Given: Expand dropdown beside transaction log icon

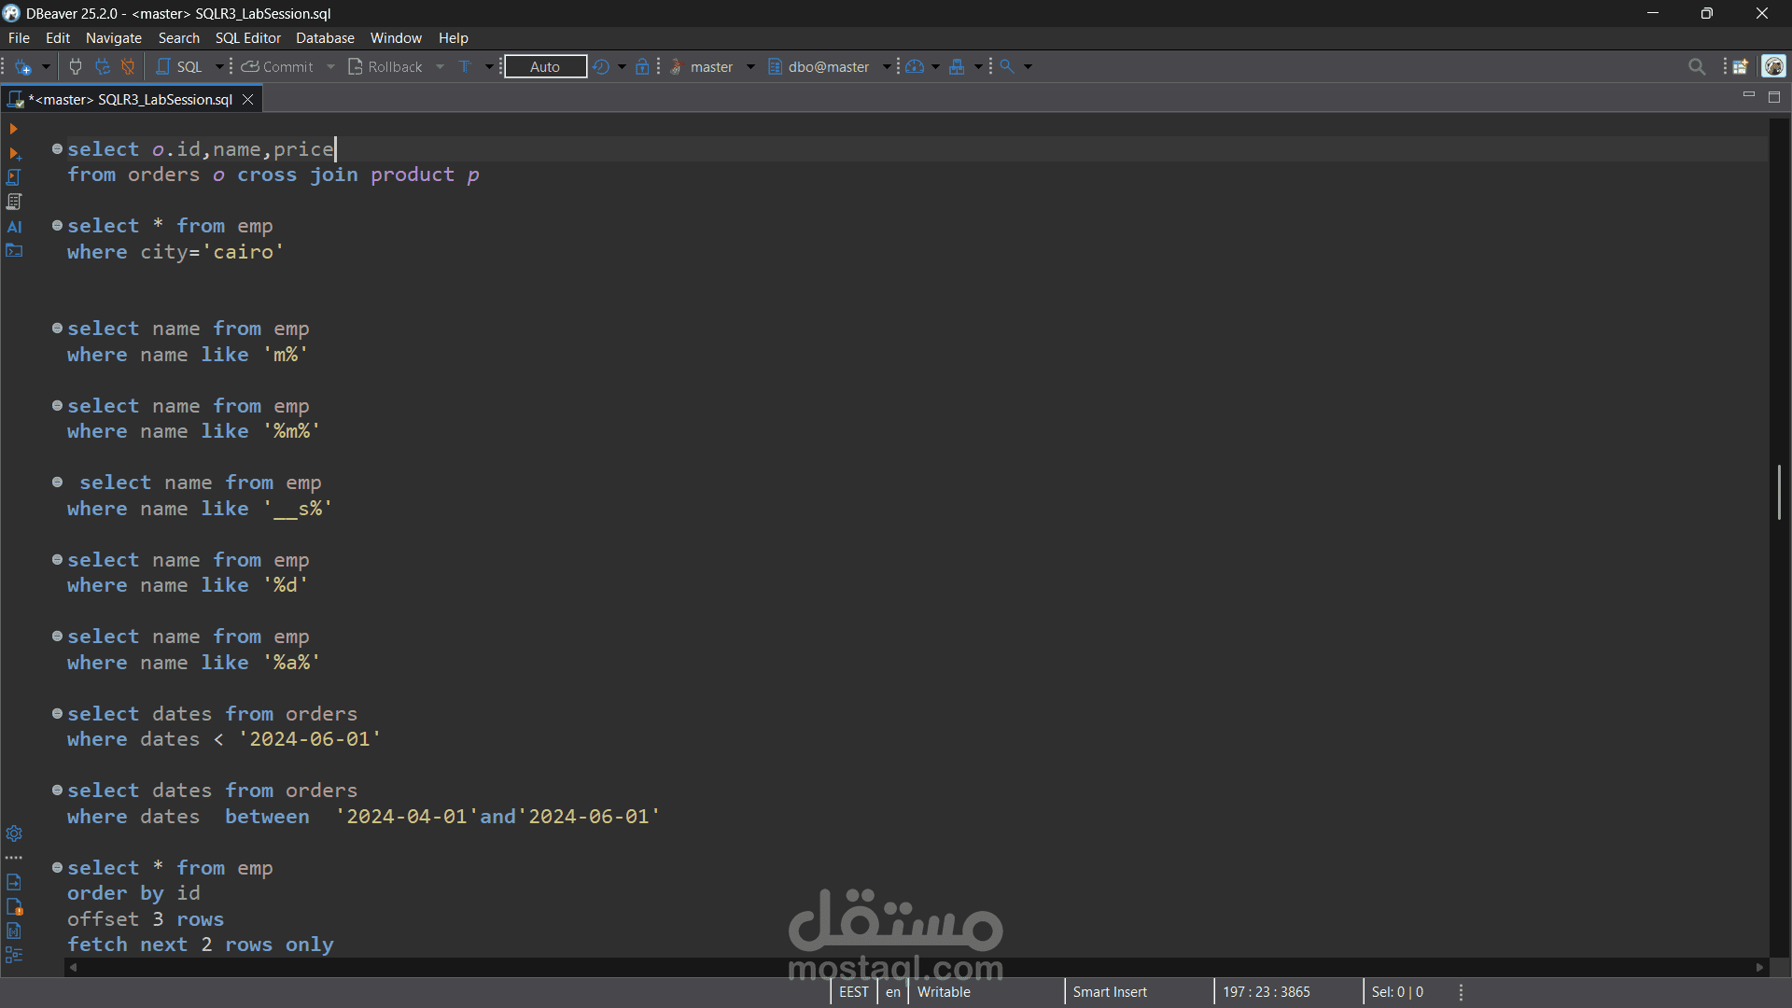Looking at the screenshot, I should 622,67.
